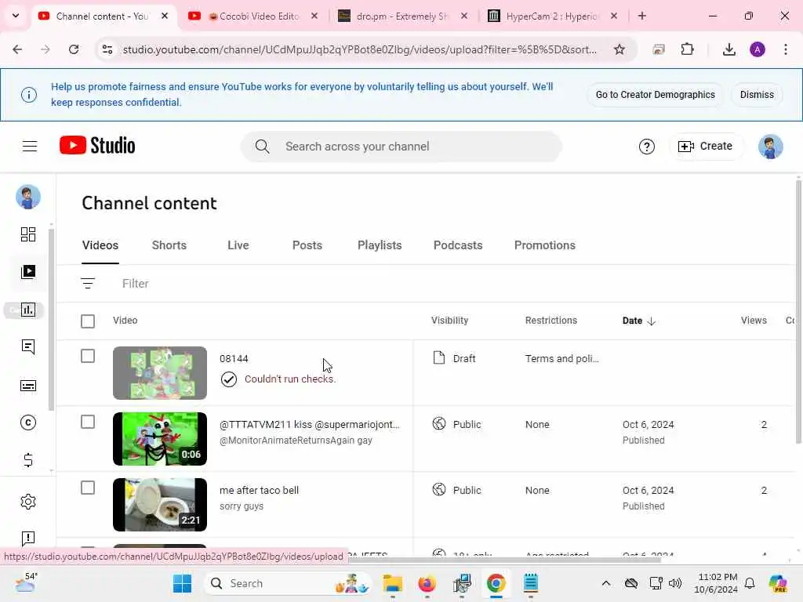The width and height of the screenshot is (803, 602).
Task: Open Firefox from the taskbar
Action: [x=427, y=583]
